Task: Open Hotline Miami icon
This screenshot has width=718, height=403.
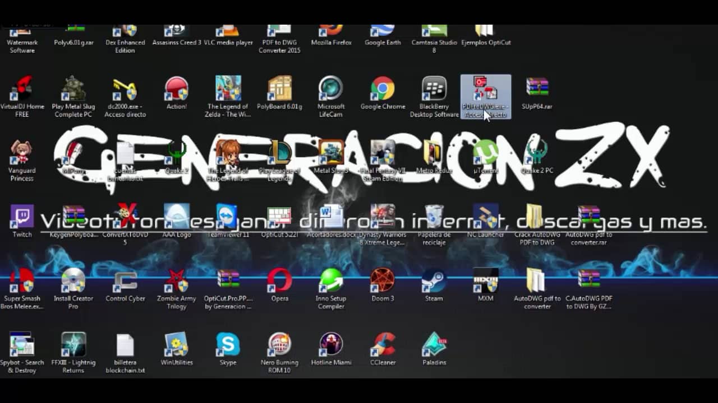Action: [x=331, y=344]
